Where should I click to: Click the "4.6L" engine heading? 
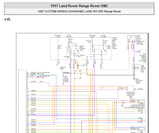point(8,19)
